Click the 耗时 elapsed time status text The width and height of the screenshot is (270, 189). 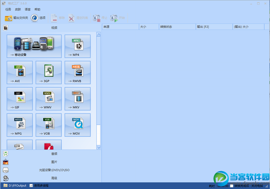coord(218,186)
